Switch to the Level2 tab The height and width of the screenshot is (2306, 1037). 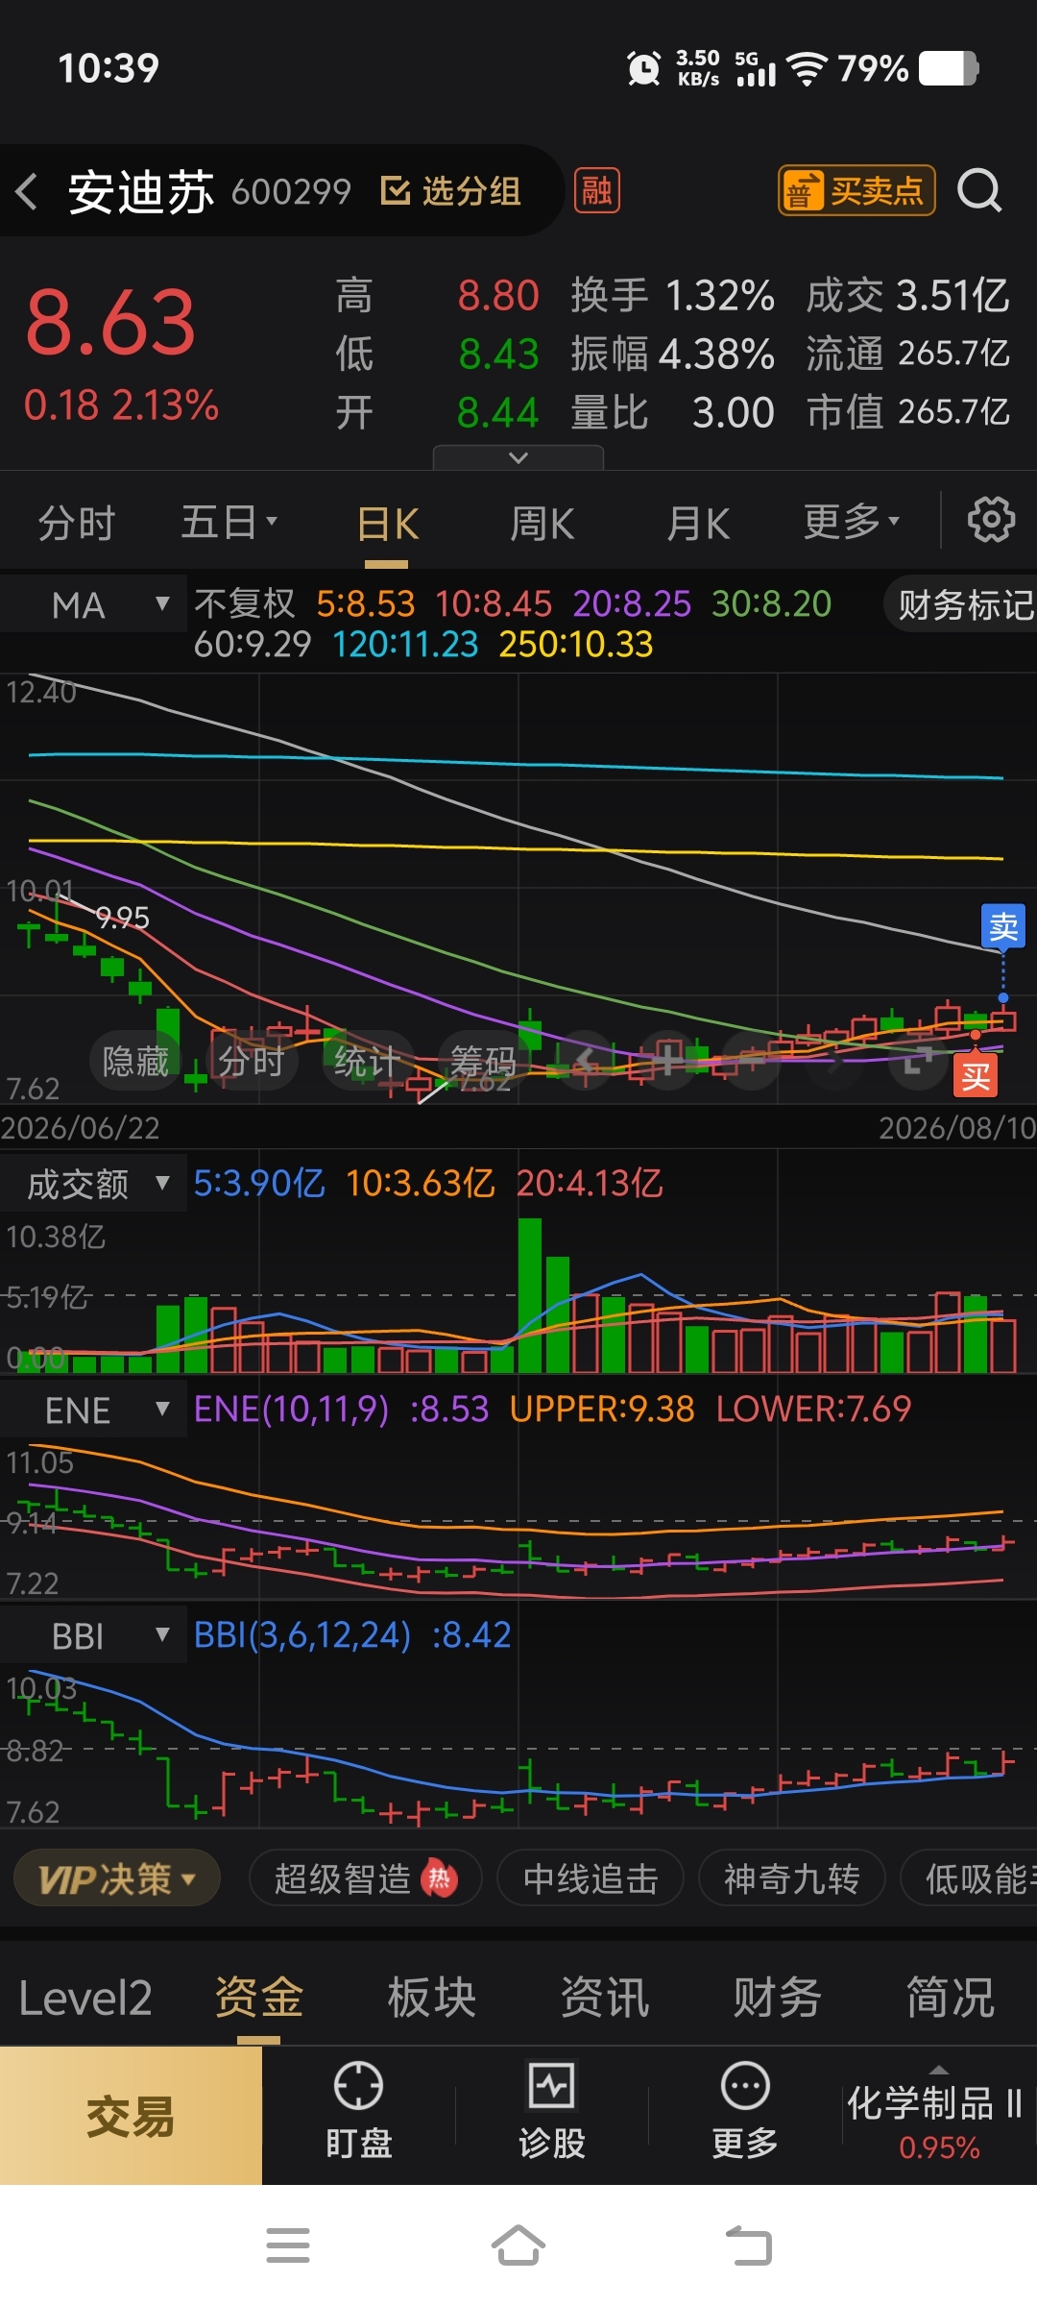[x=85, y=1999]
